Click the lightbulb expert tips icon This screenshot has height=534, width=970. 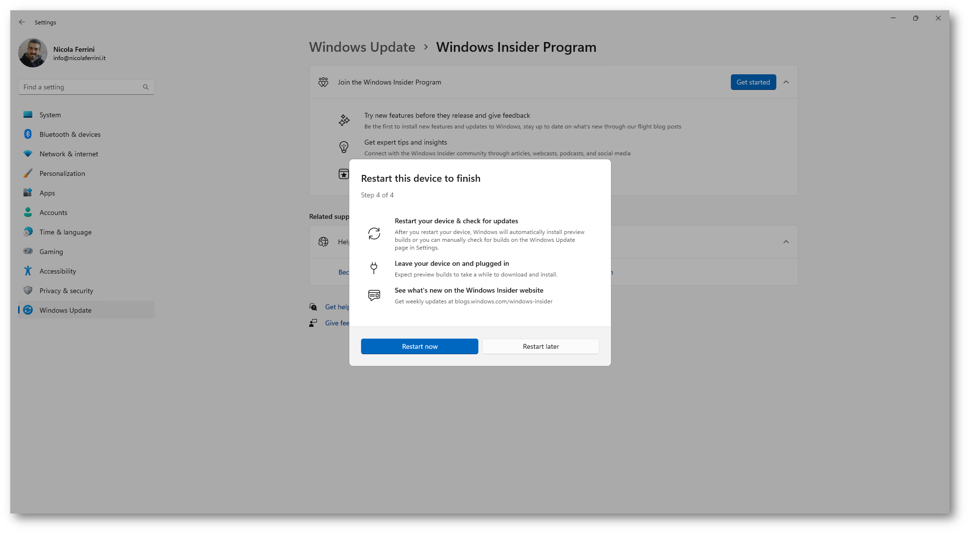344,147
